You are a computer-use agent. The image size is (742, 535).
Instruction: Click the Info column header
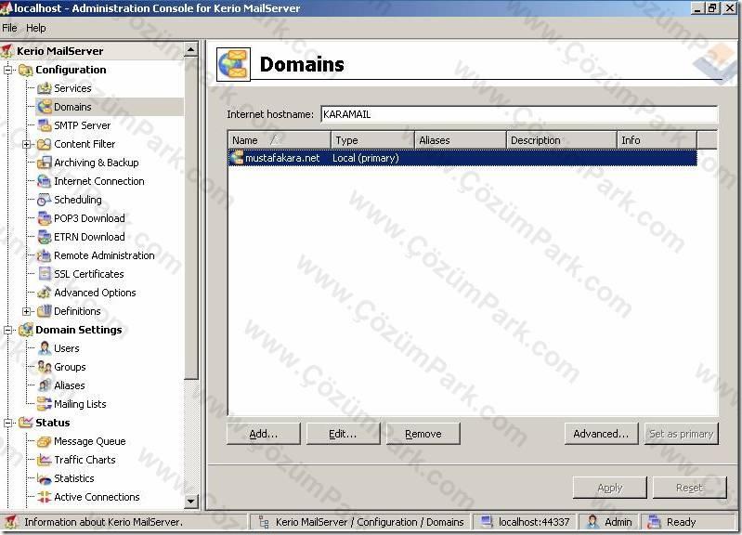[657, 140]
